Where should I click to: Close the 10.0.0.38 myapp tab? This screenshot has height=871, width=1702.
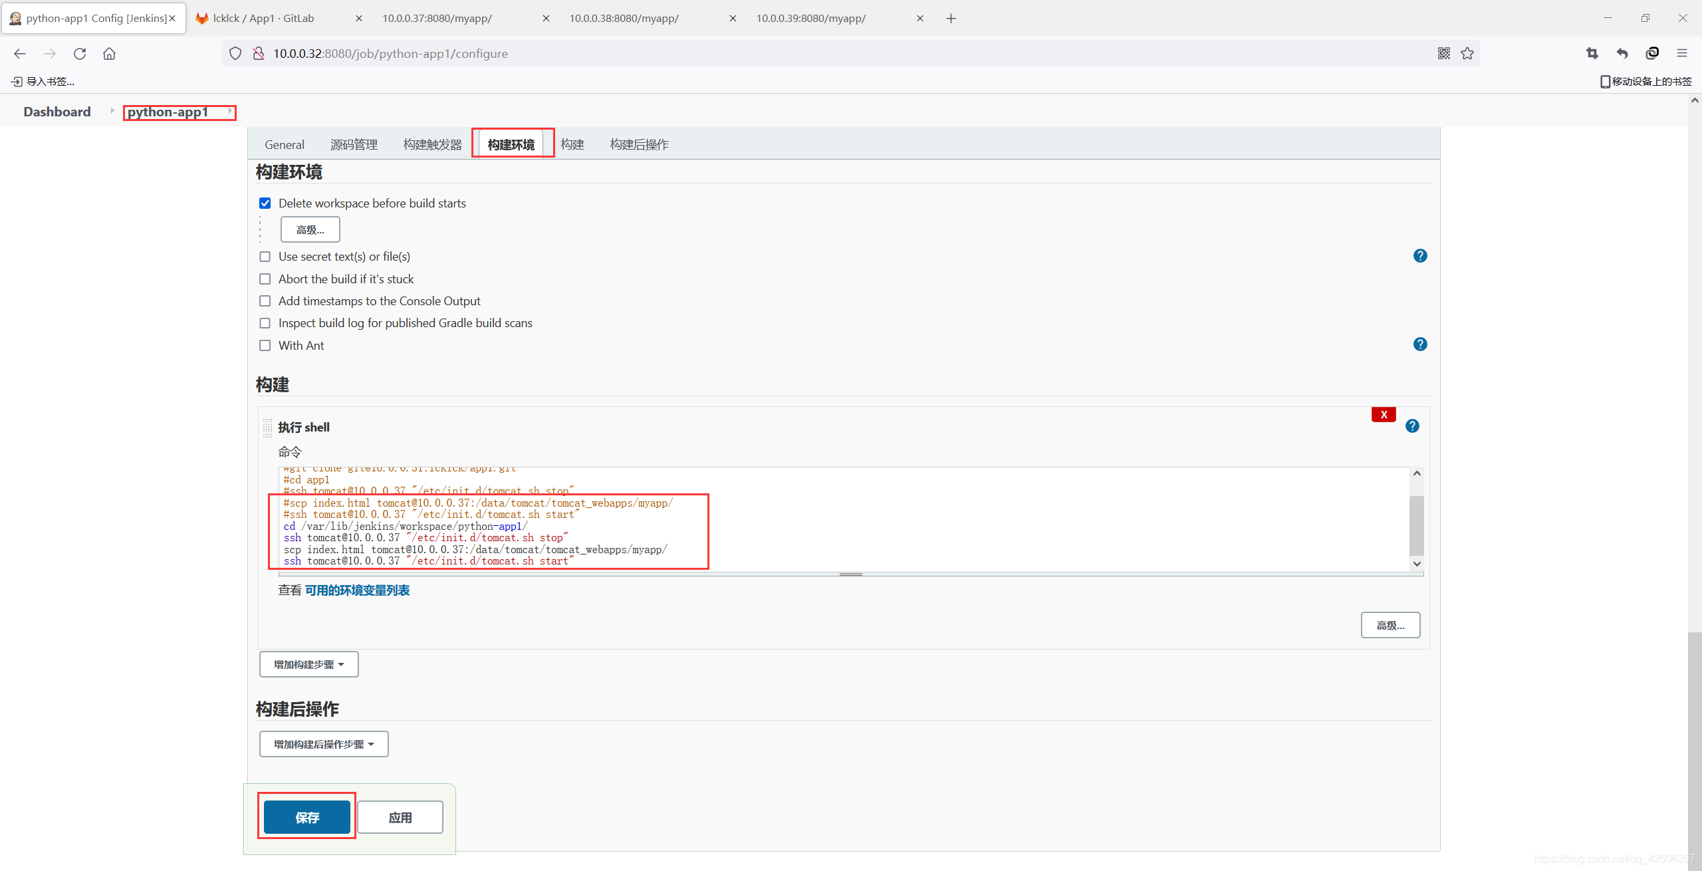(733, 19)
